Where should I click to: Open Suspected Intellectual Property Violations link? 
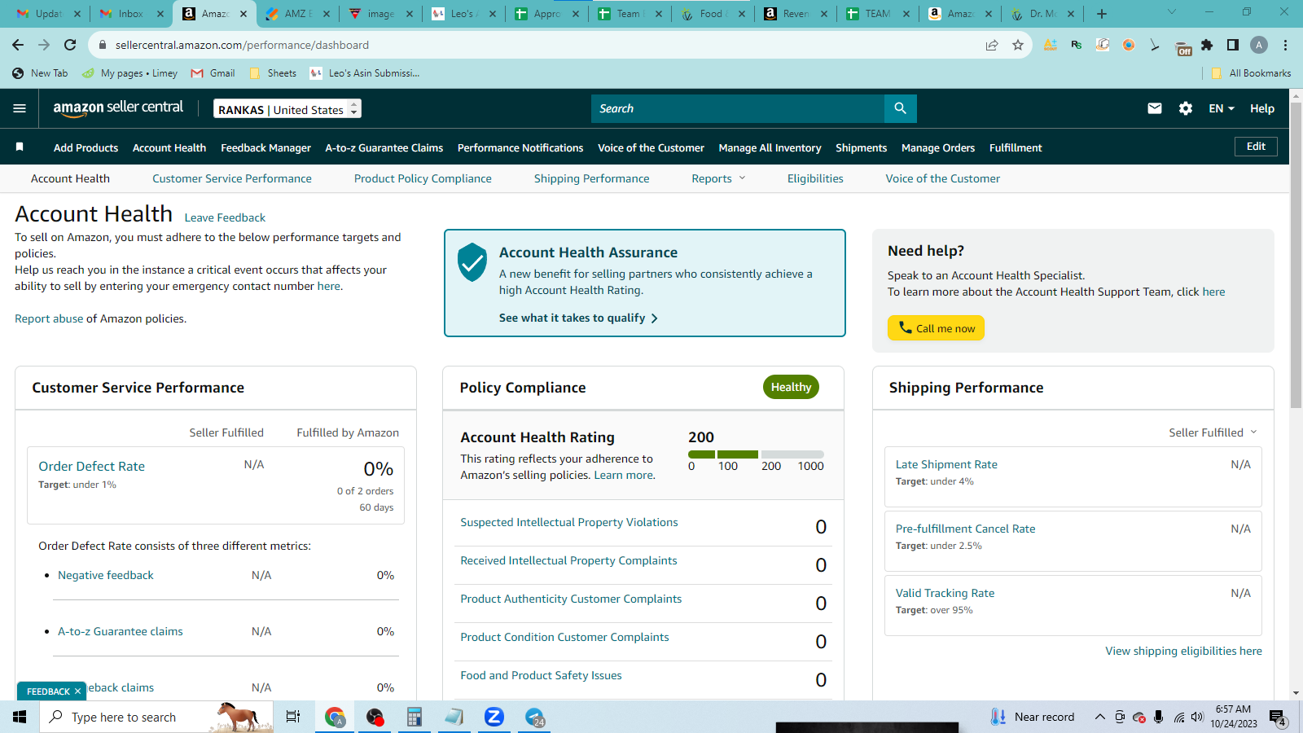tap(569, 522)
